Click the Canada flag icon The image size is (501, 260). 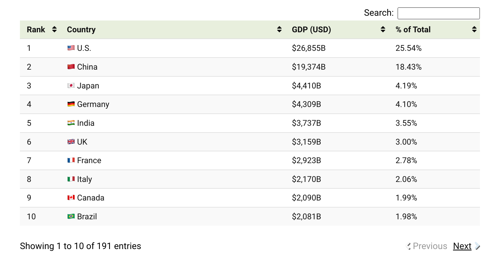[71, 198]
